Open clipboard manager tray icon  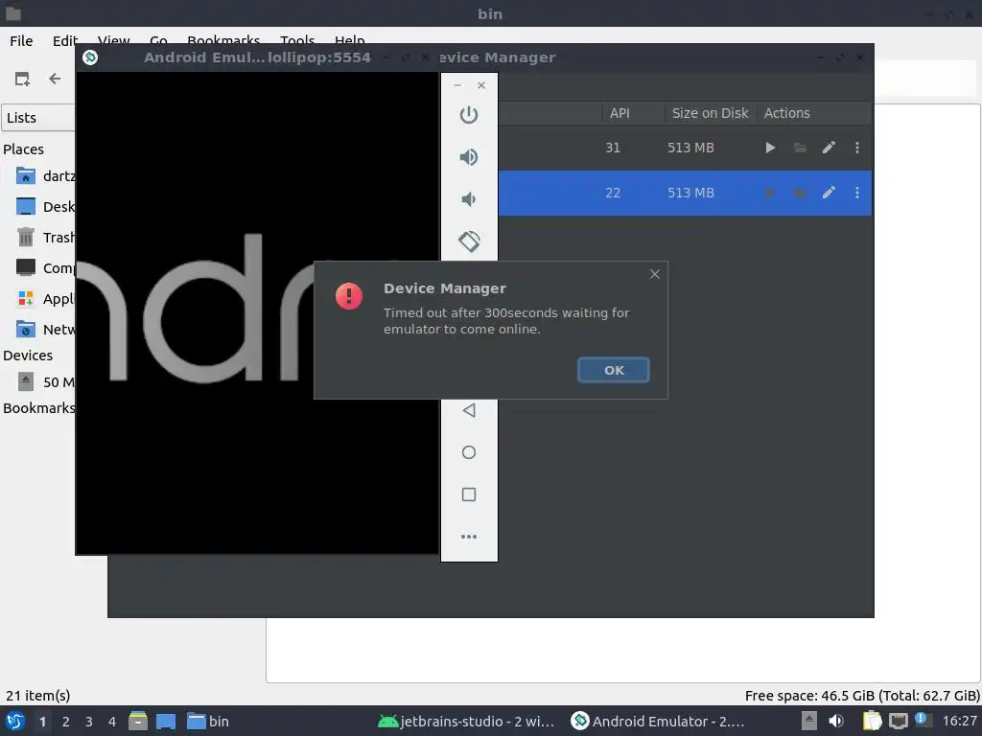tap(872, 721)
